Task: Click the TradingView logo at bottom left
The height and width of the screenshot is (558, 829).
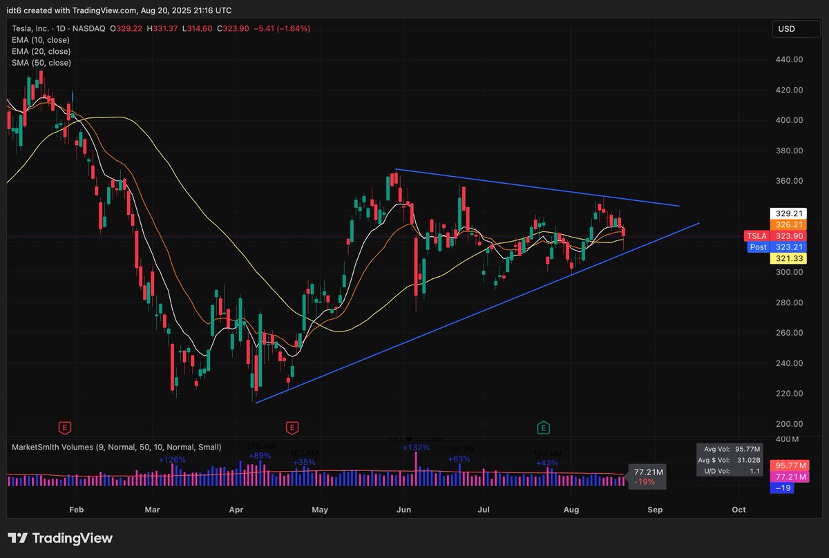Action: [x=60, y=538]
